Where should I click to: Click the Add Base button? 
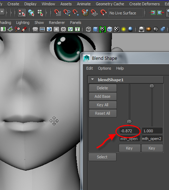[x=103, y=96]
